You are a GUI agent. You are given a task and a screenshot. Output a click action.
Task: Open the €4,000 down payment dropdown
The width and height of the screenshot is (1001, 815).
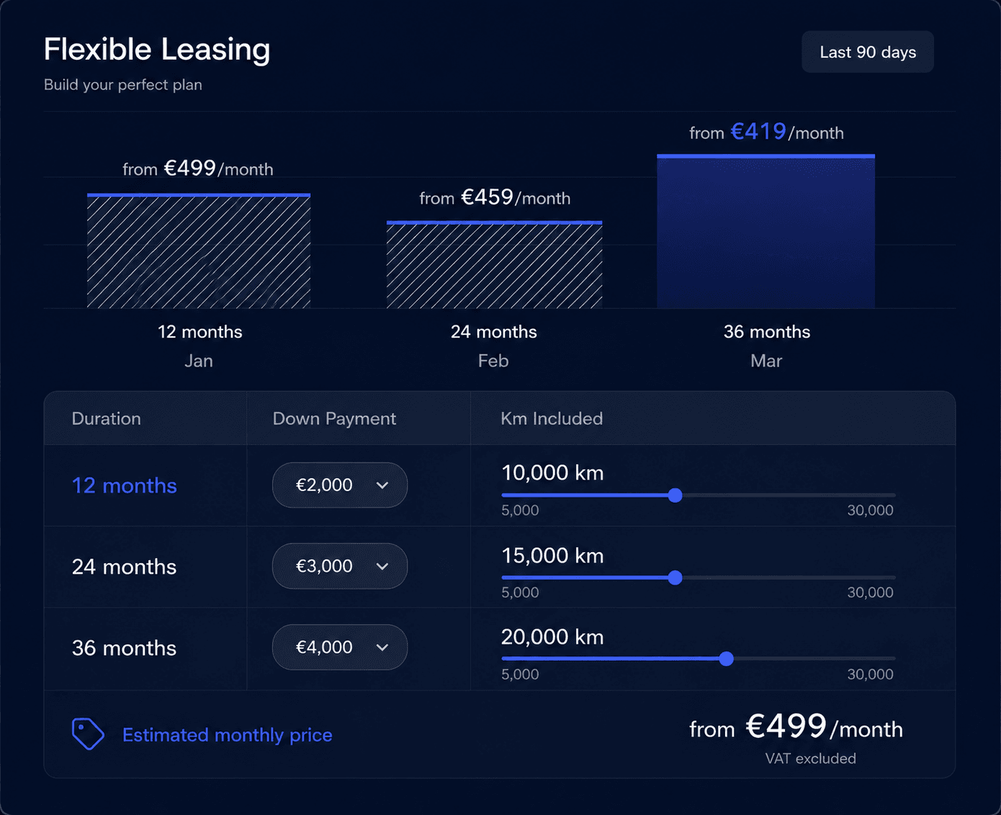(x=340, y=647)
